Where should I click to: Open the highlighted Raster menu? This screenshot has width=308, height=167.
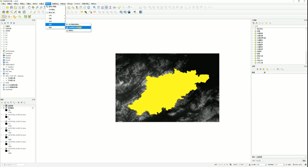(48, 4)
